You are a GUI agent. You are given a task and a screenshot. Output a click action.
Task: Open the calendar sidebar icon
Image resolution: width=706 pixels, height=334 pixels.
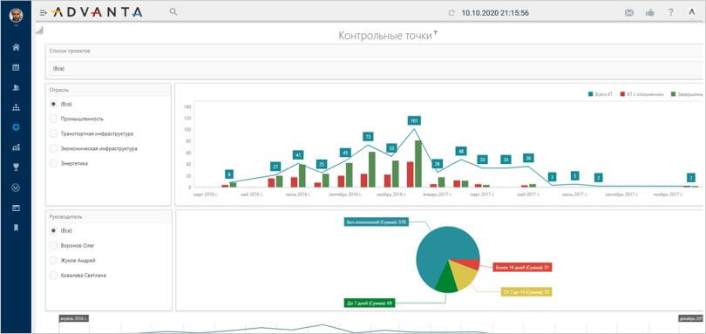coord(16,68)
